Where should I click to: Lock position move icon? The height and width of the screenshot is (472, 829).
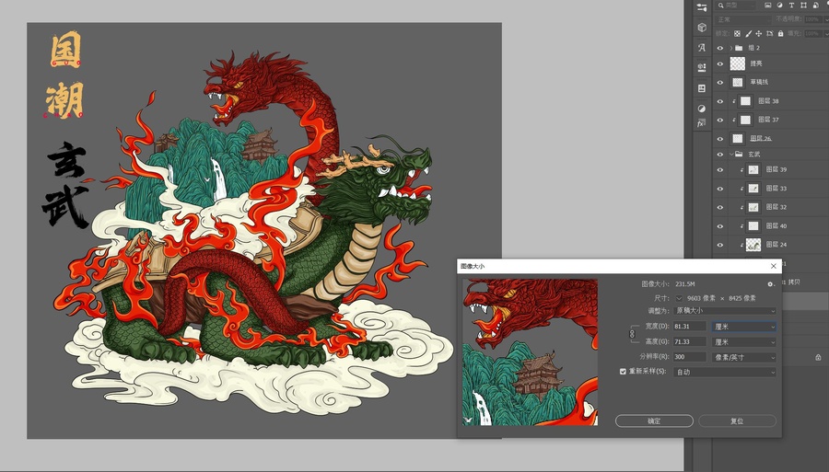[x=759, y=33]
